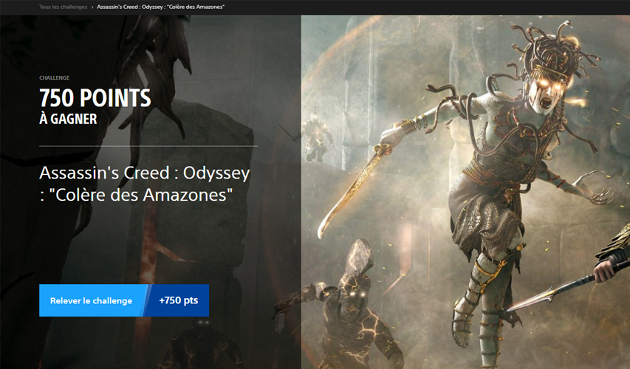Click the "+750 pts" reward badge
This screenshot has height=369, width=630.
(179, 300)
